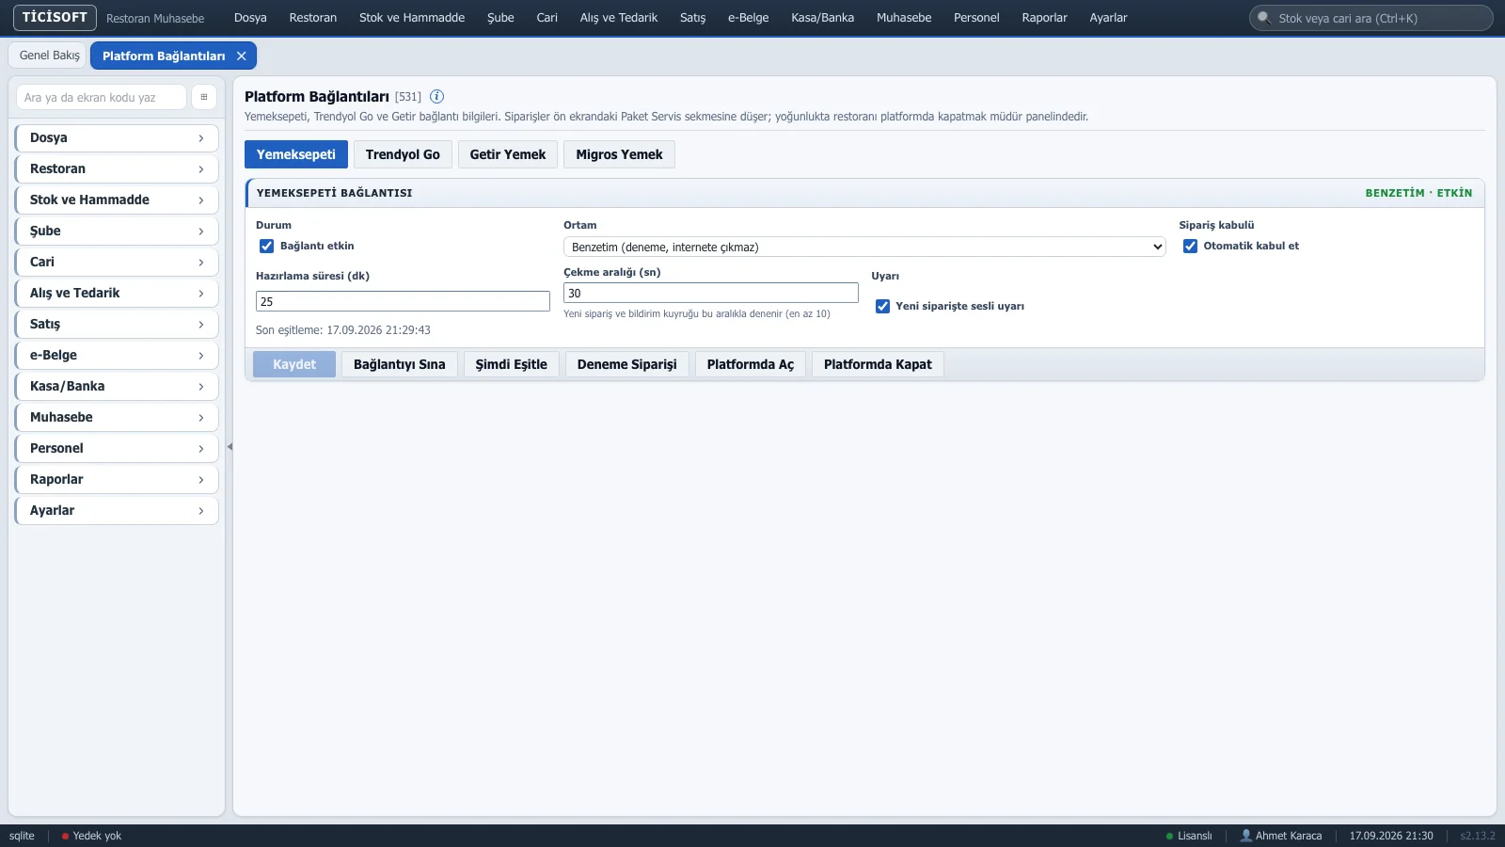Expand the e-Belge sidebar section
This screenshot has height=847, width=1505.
click(x=117, y=355)
